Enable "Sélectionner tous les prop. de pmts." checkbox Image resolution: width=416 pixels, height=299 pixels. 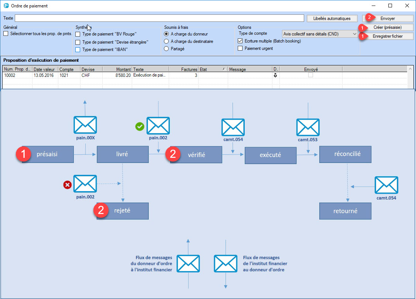[x=6, y=34]
